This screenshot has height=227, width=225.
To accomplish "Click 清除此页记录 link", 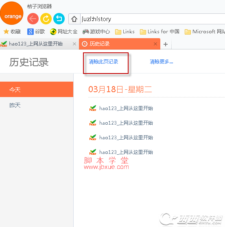I will [103, 62].
